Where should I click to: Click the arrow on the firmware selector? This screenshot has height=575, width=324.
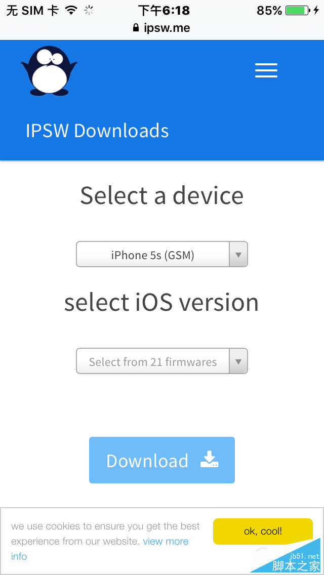pyautogui.click(x=238, y=361)
